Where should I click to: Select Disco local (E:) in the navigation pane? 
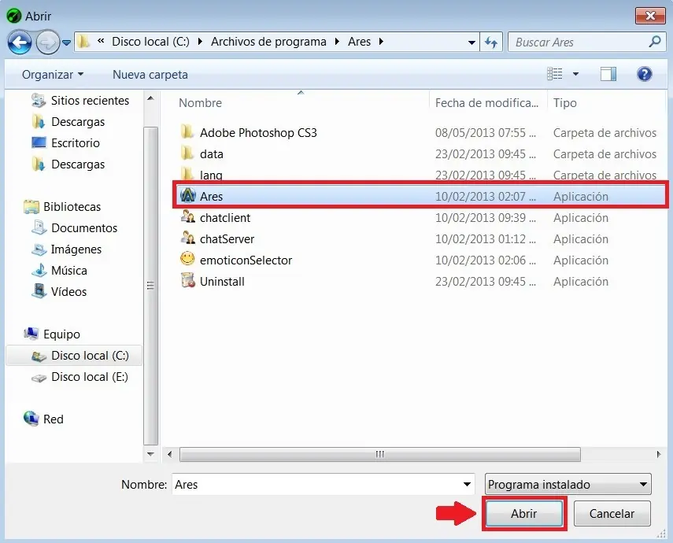(80, 377)
